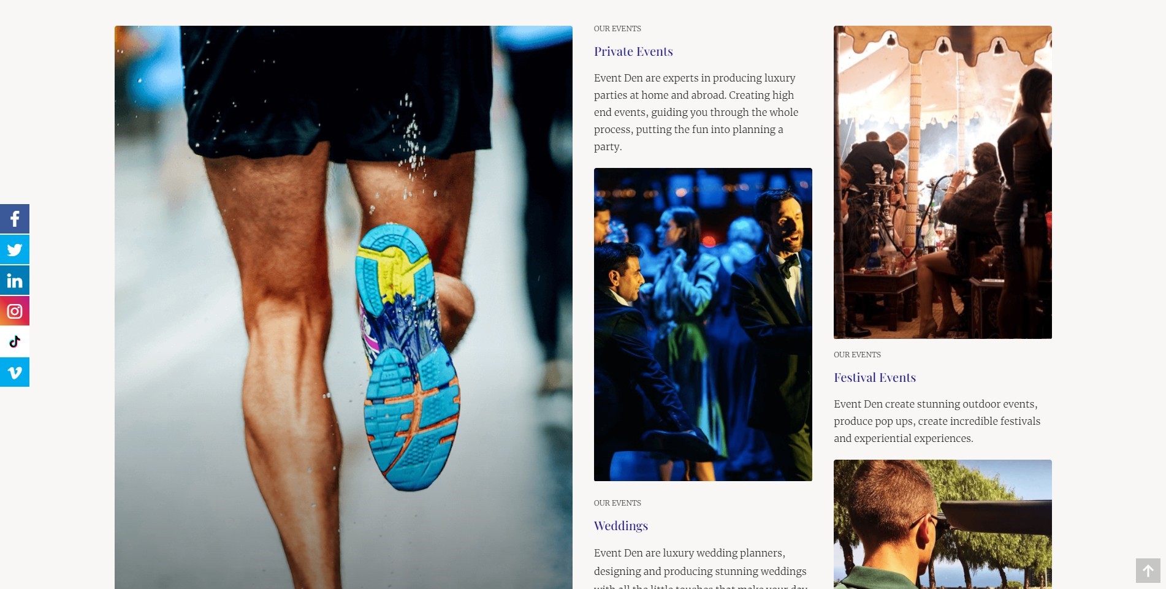Click OUR EVENTS label above Private Events
1166x589 pixels.
point(617,29)
